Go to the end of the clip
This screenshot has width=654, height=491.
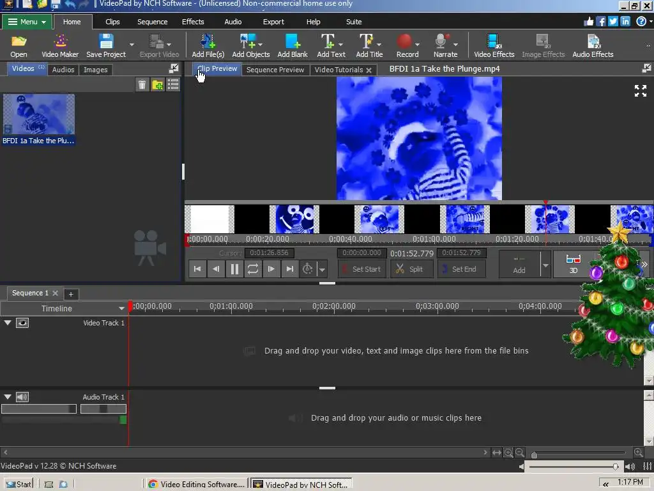(290, 269)
